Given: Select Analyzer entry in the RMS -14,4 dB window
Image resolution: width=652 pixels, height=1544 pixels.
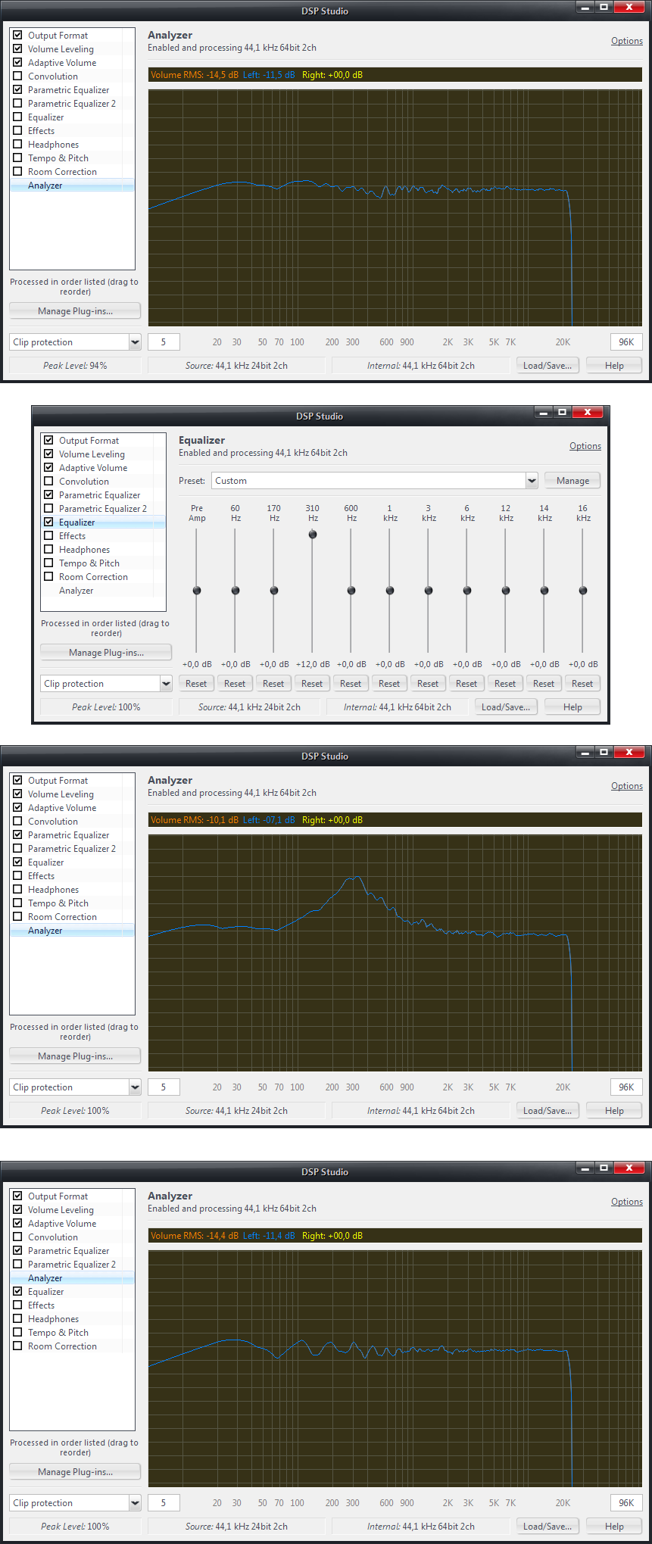Looking at the screenshot, I should (x=45, y=1278).
